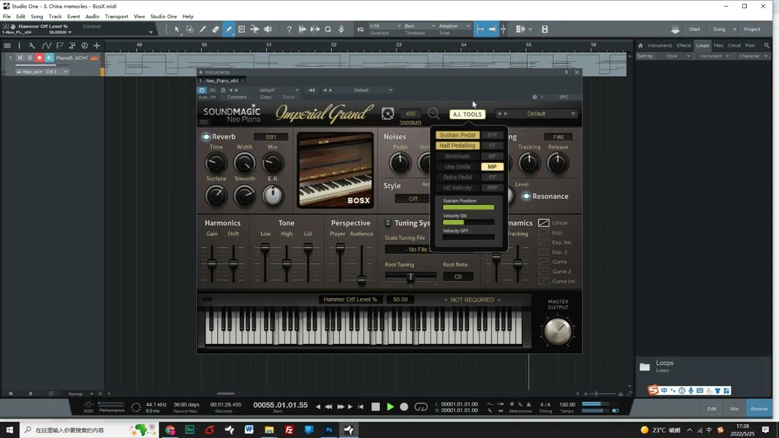Viewport: 779px width, 438px height.
Task: Open the File menu
Action: pyautogui.click(x=7, y=16)
